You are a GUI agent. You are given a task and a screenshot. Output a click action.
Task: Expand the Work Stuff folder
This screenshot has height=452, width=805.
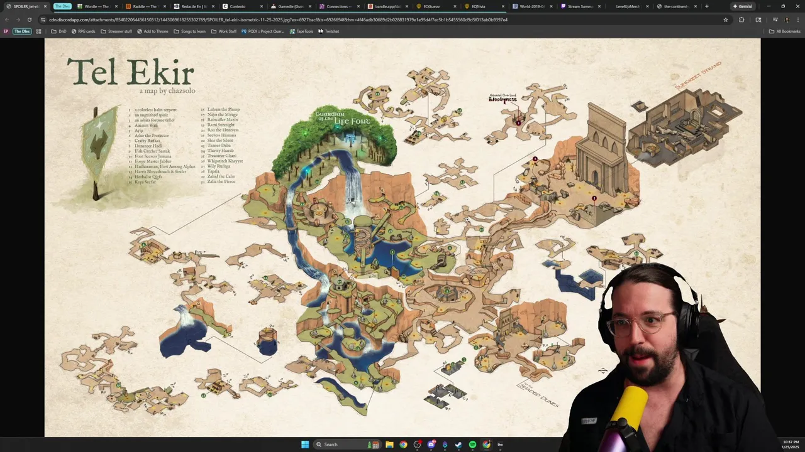pyautogui.click(x=225, y=31)
